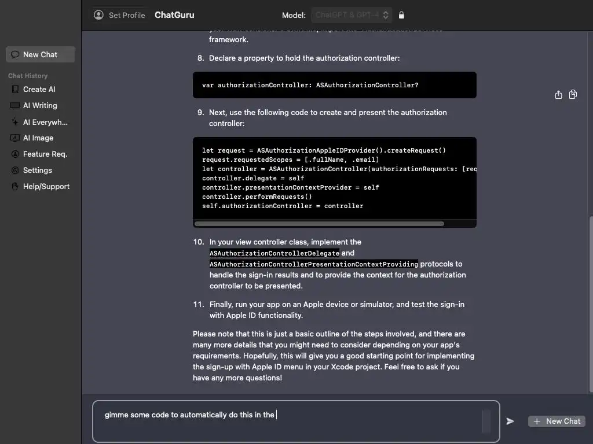Focus the message input field
The width and height of the screenshot is (593, 444).
296,421
